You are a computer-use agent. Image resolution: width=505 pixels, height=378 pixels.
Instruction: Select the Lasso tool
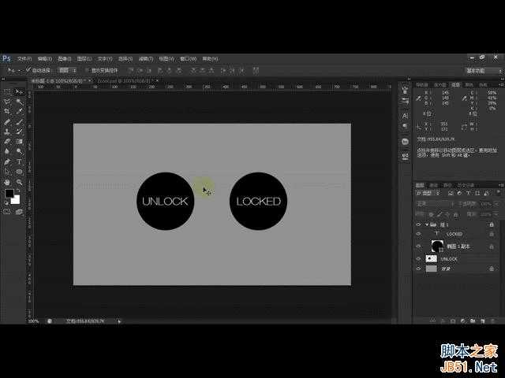pyautogui.click(x=7, y=102)
